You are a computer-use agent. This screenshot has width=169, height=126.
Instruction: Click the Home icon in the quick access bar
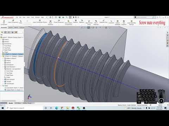tap(50, 17)
